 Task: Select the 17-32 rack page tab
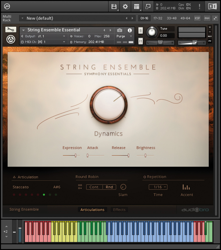coord(158,18)
